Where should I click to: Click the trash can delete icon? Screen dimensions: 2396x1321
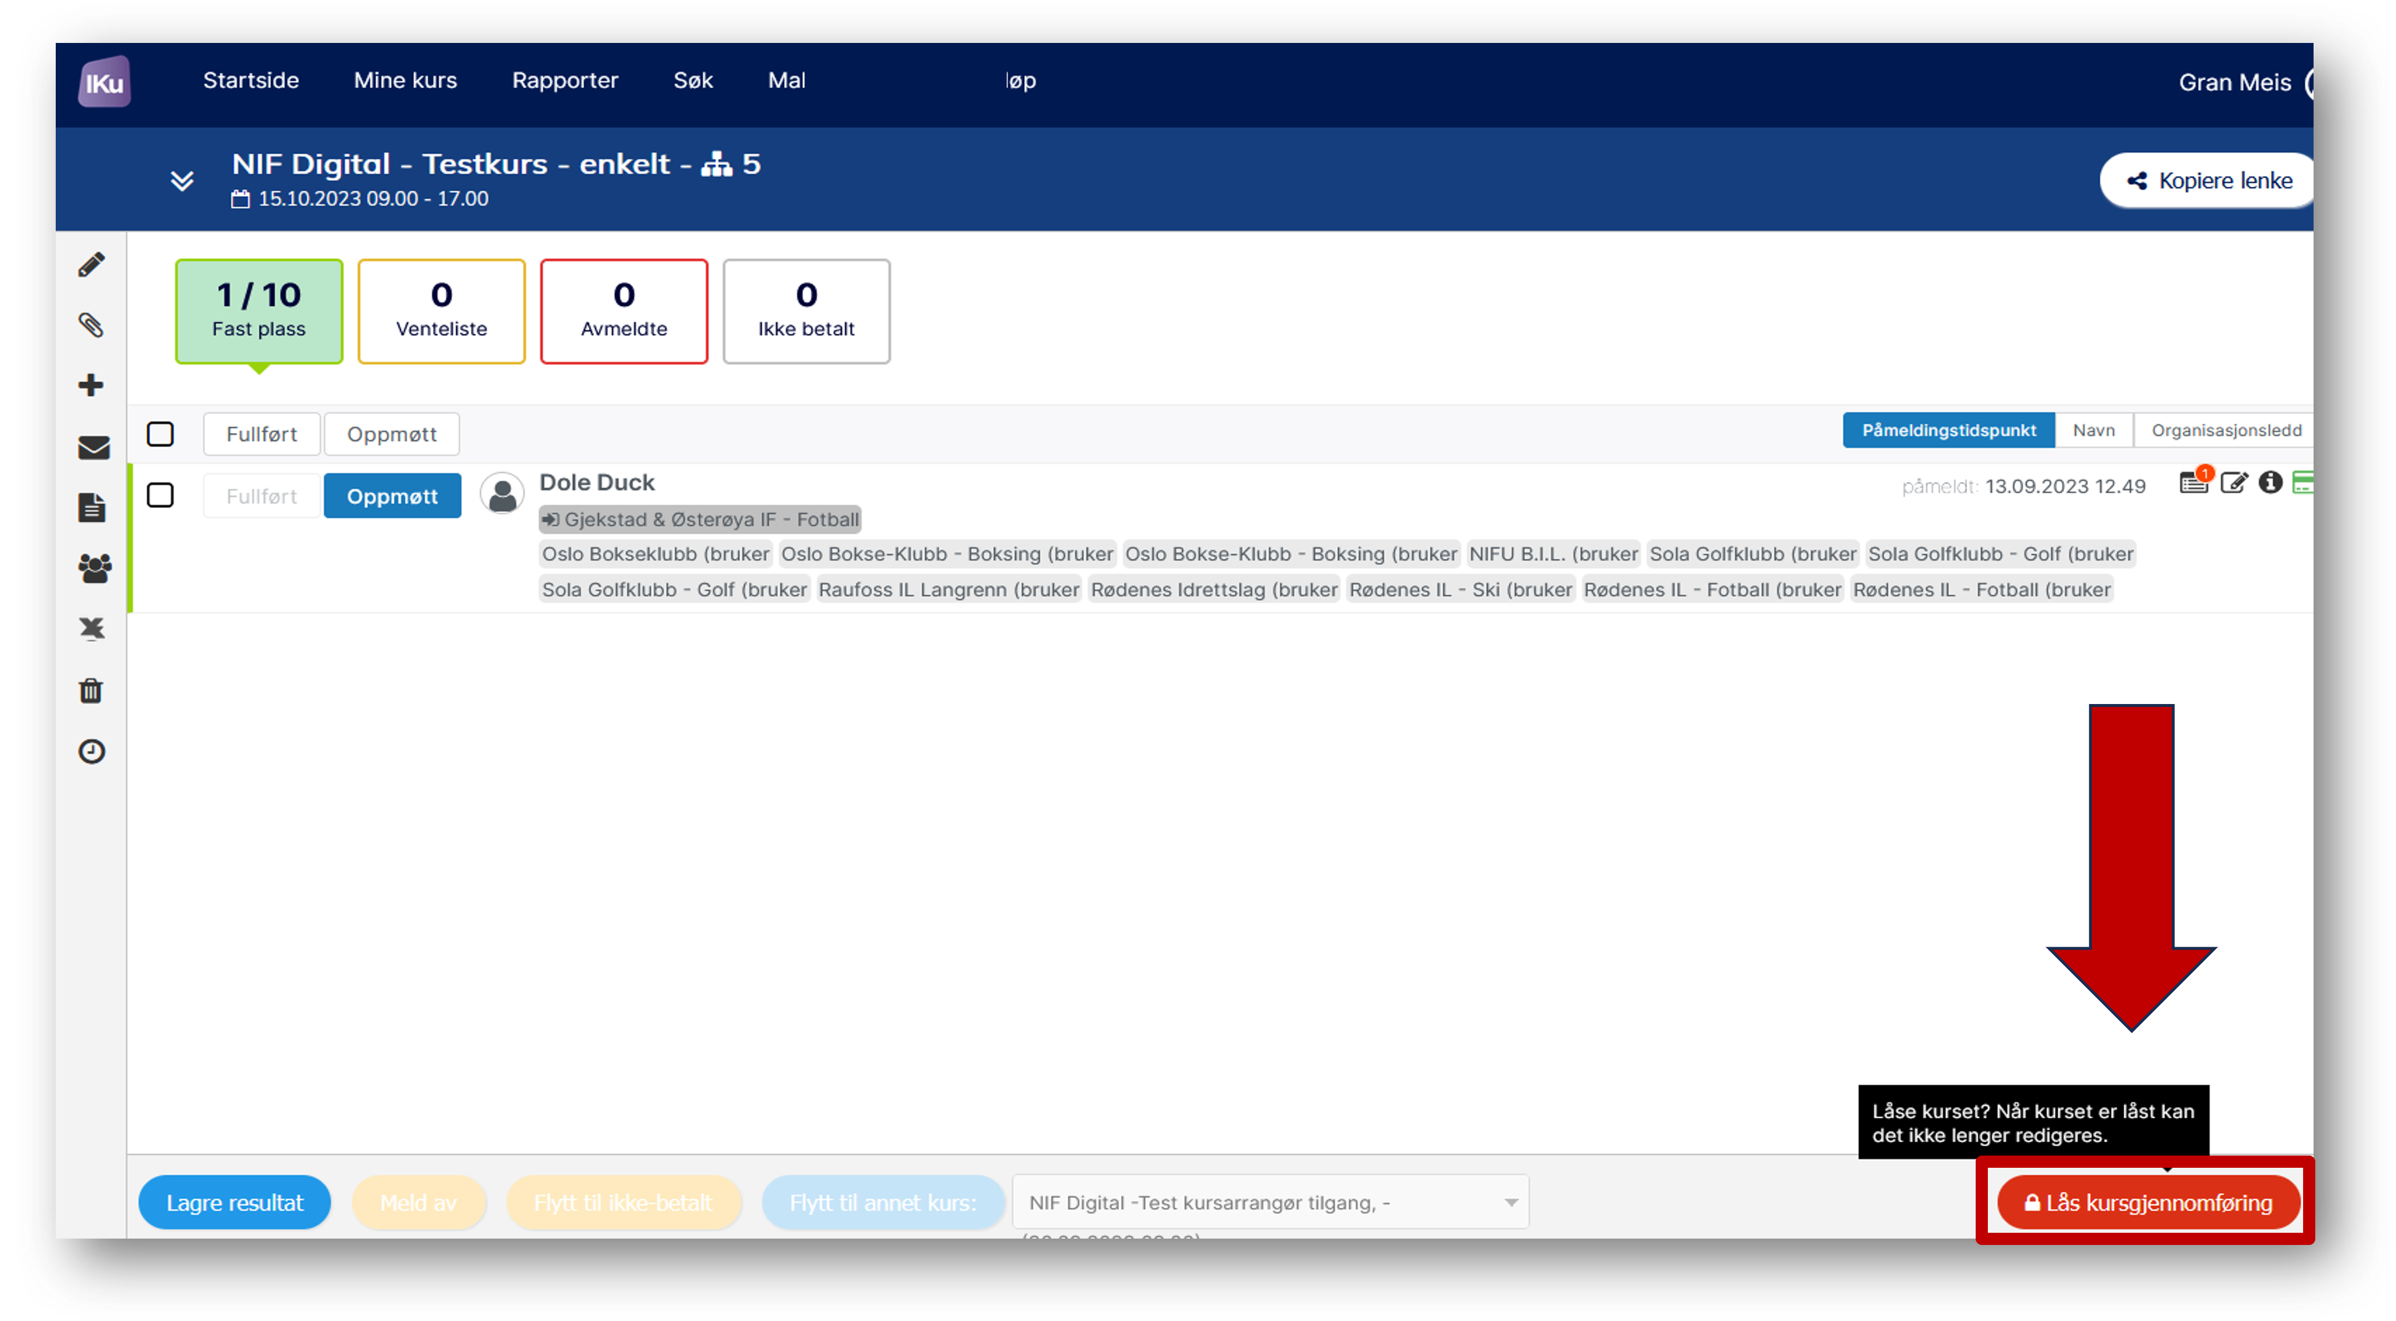click(91, 691)
